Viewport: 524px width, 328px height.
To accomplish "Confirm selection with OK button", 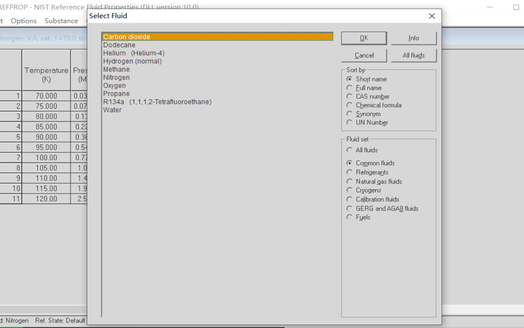I will tap(364, 38).
